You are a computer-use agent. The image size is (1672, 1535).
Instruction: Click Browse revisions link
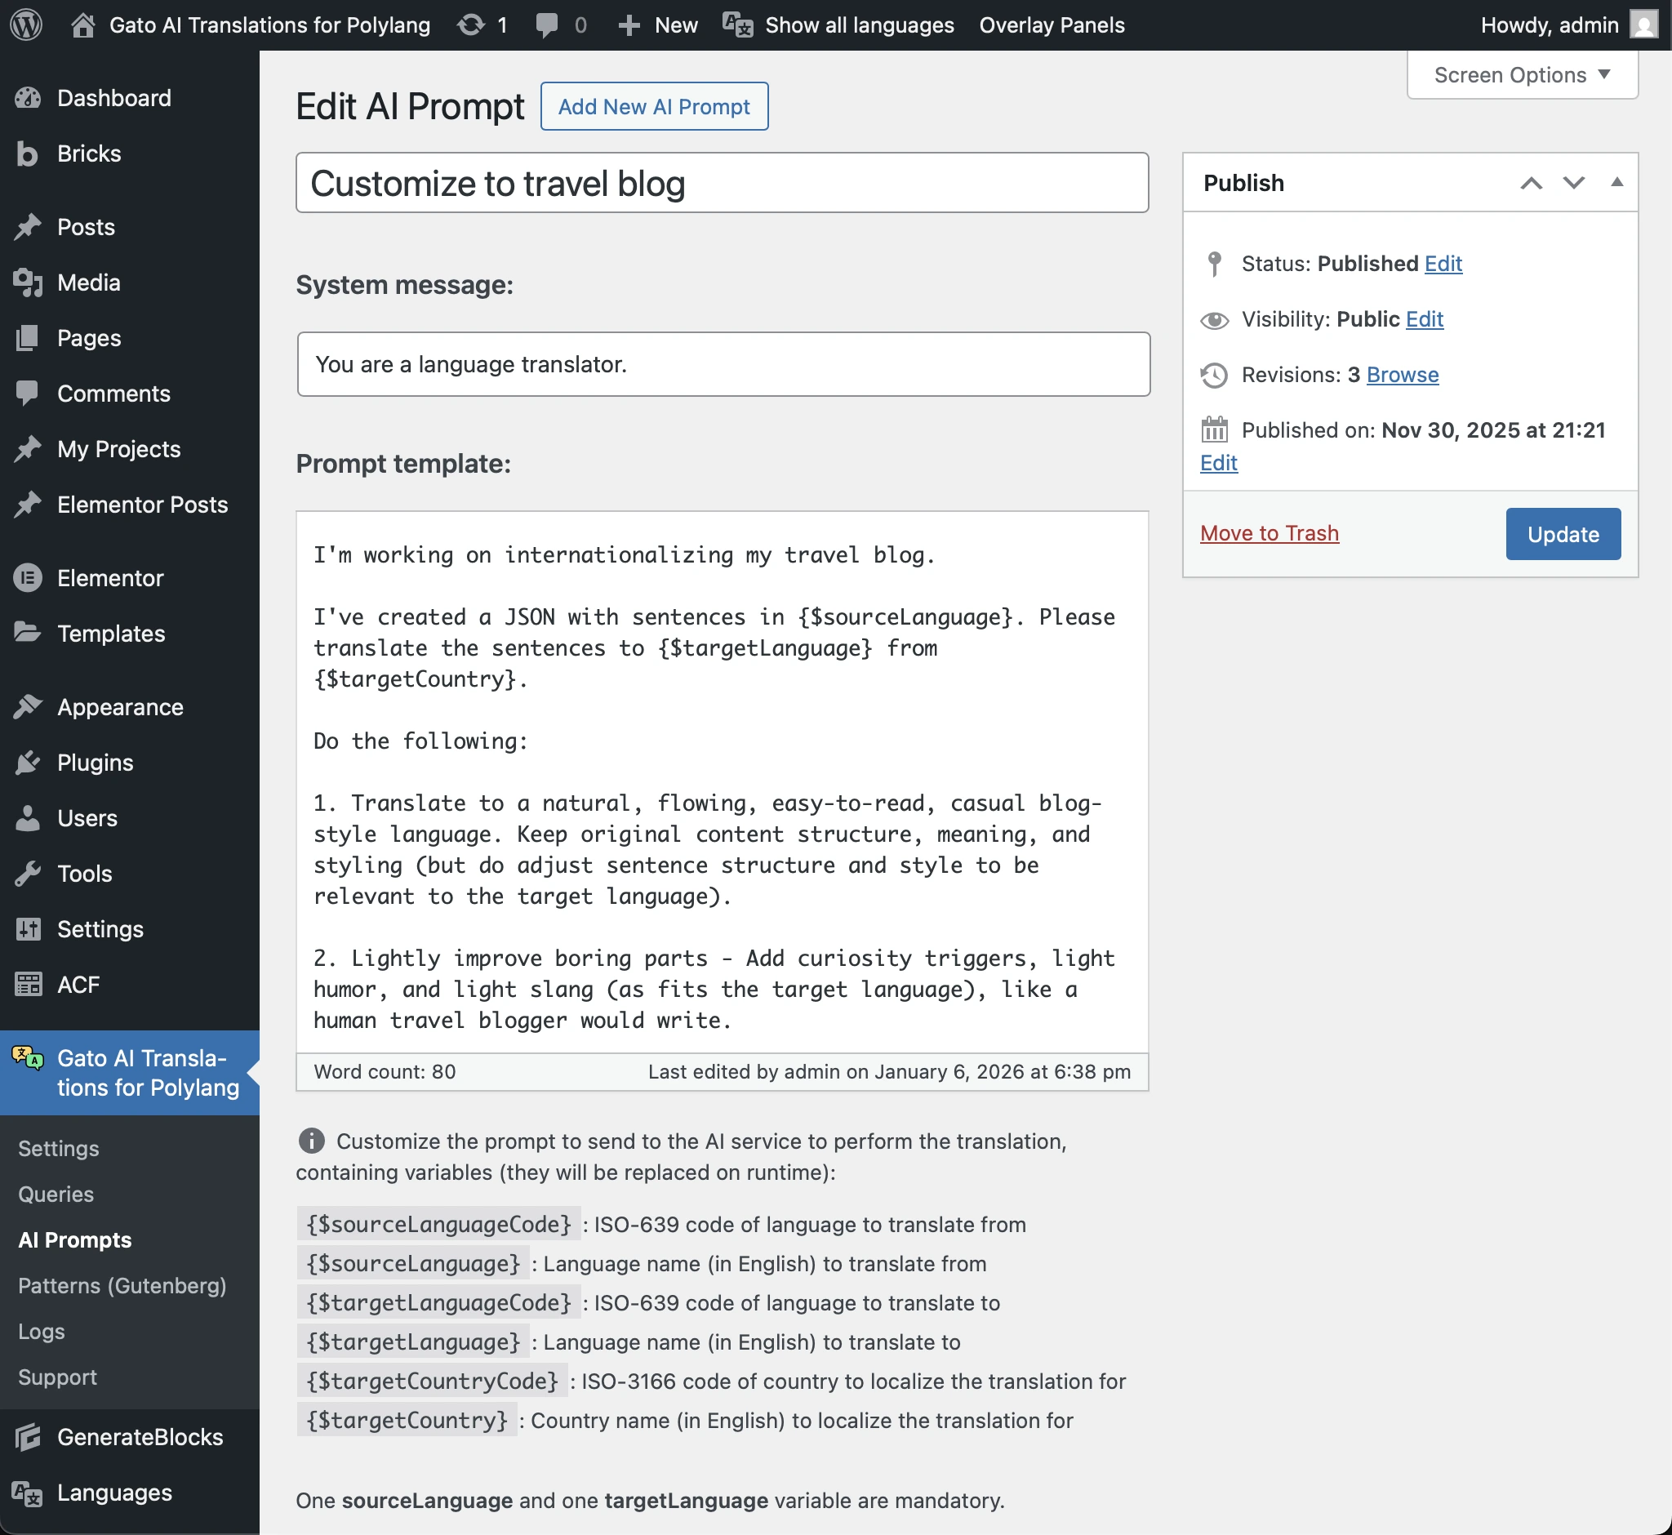(x=1402, y=375)
